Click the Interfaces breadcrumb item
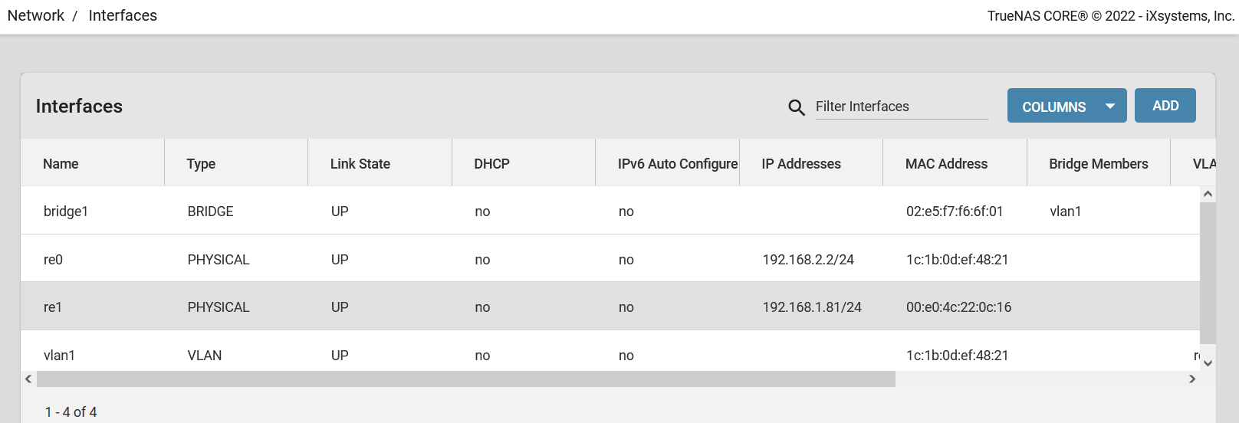Screen dimensions: 1239x423 123,16
